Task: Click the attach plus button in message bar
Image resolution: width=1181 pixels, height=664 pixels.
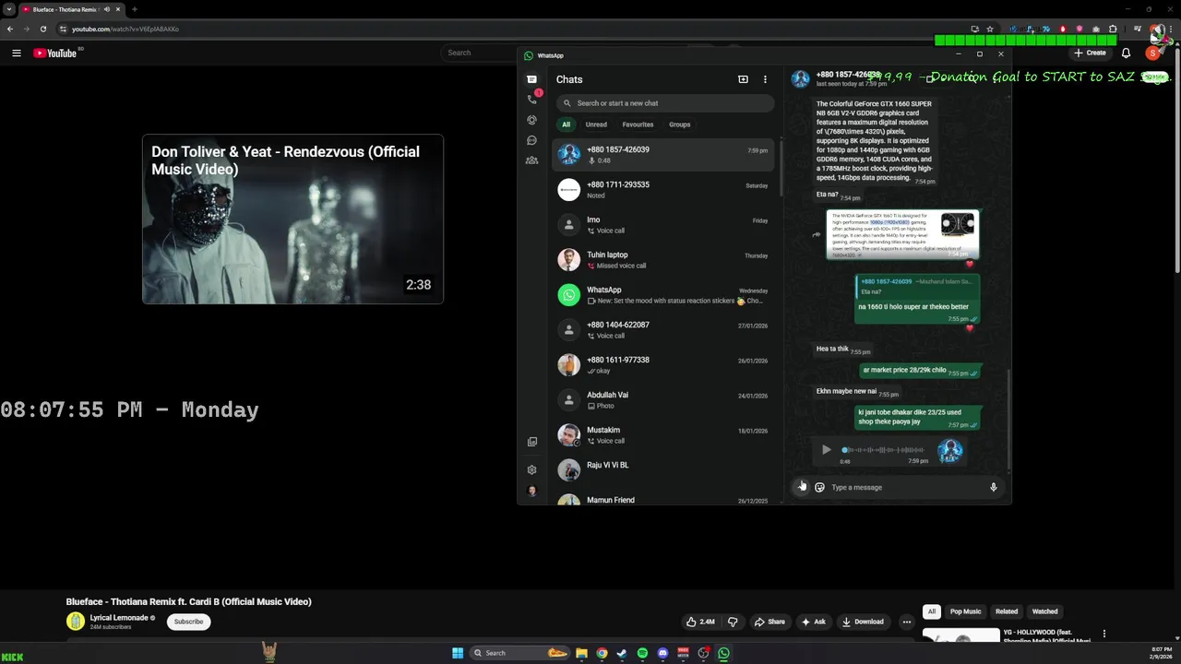Action: click(801, 487)
